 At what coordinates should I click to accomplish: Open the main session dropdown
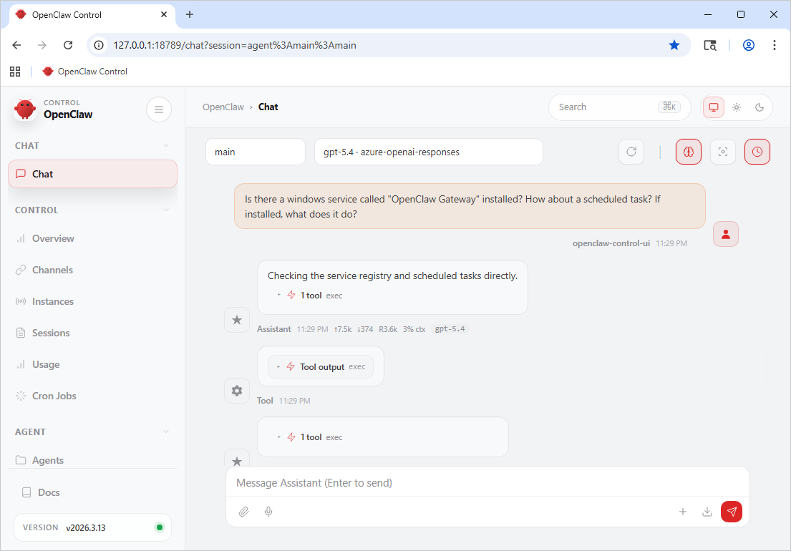pyautogui.click(x=255, y=152)
